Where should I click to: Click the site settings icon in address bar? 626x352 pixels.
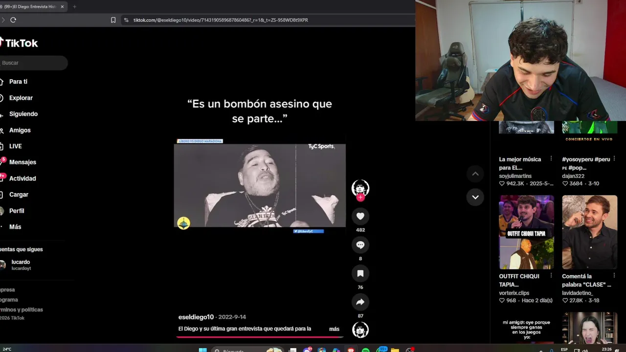[x=126, y=20]
